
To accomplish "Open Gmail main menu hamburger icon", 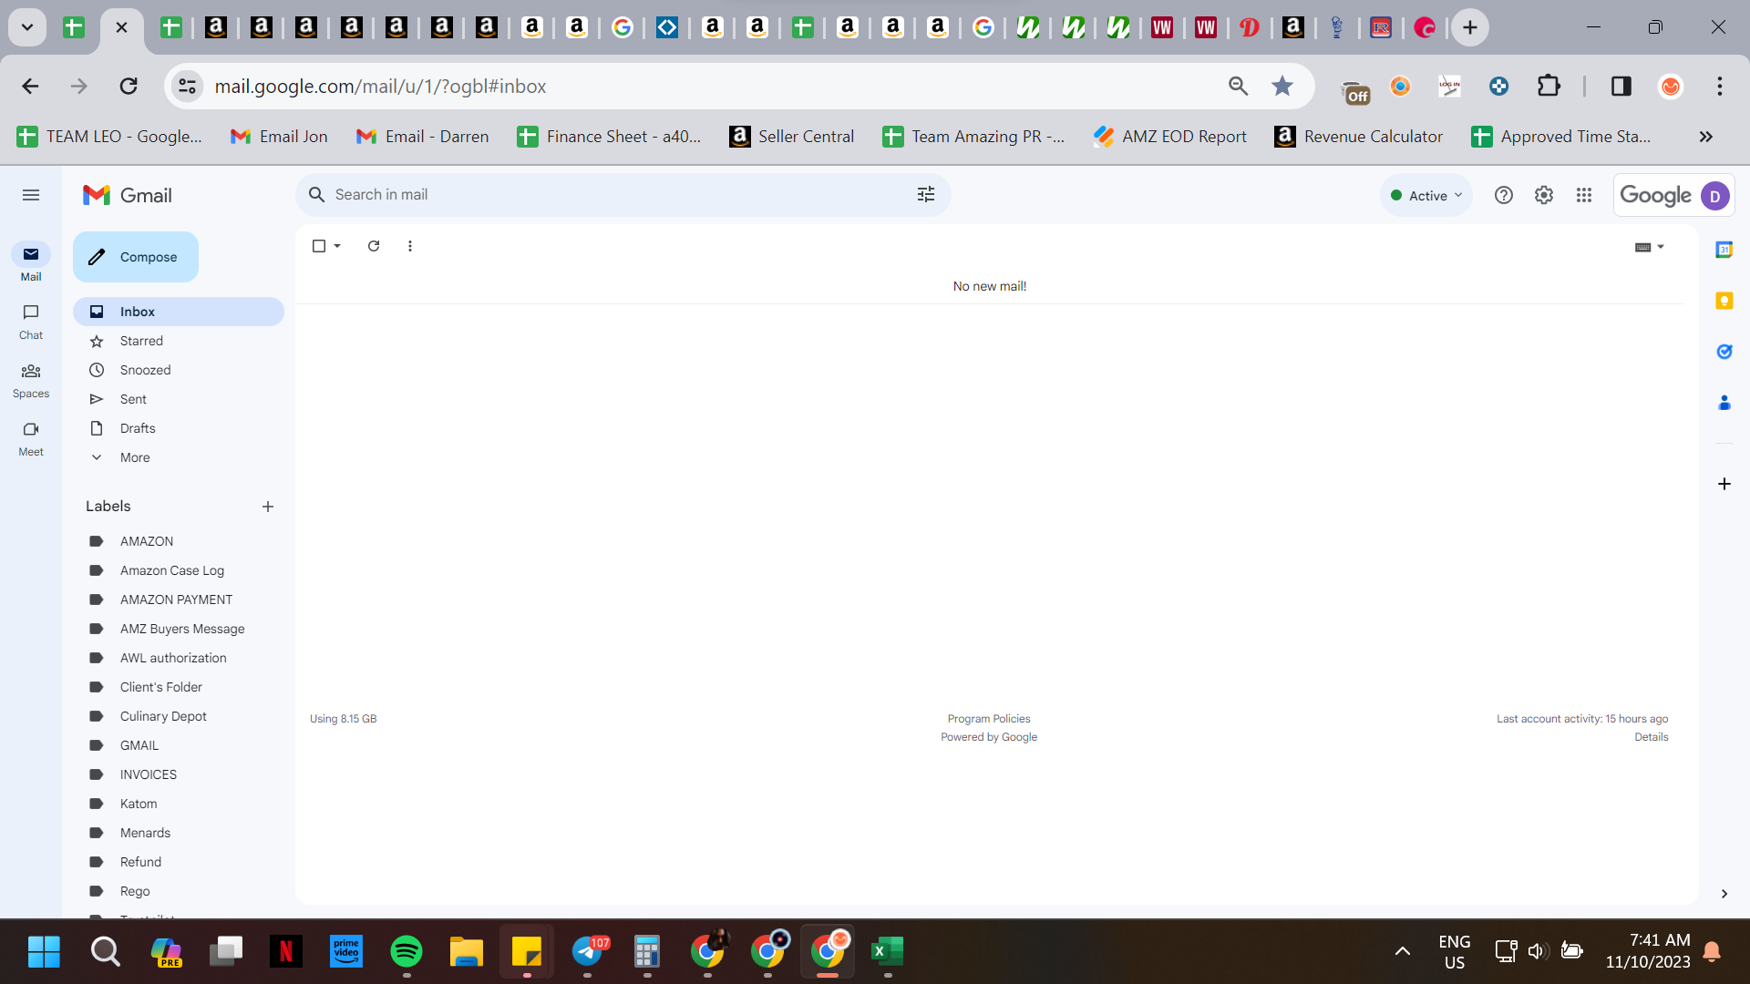I will [31, 195].
